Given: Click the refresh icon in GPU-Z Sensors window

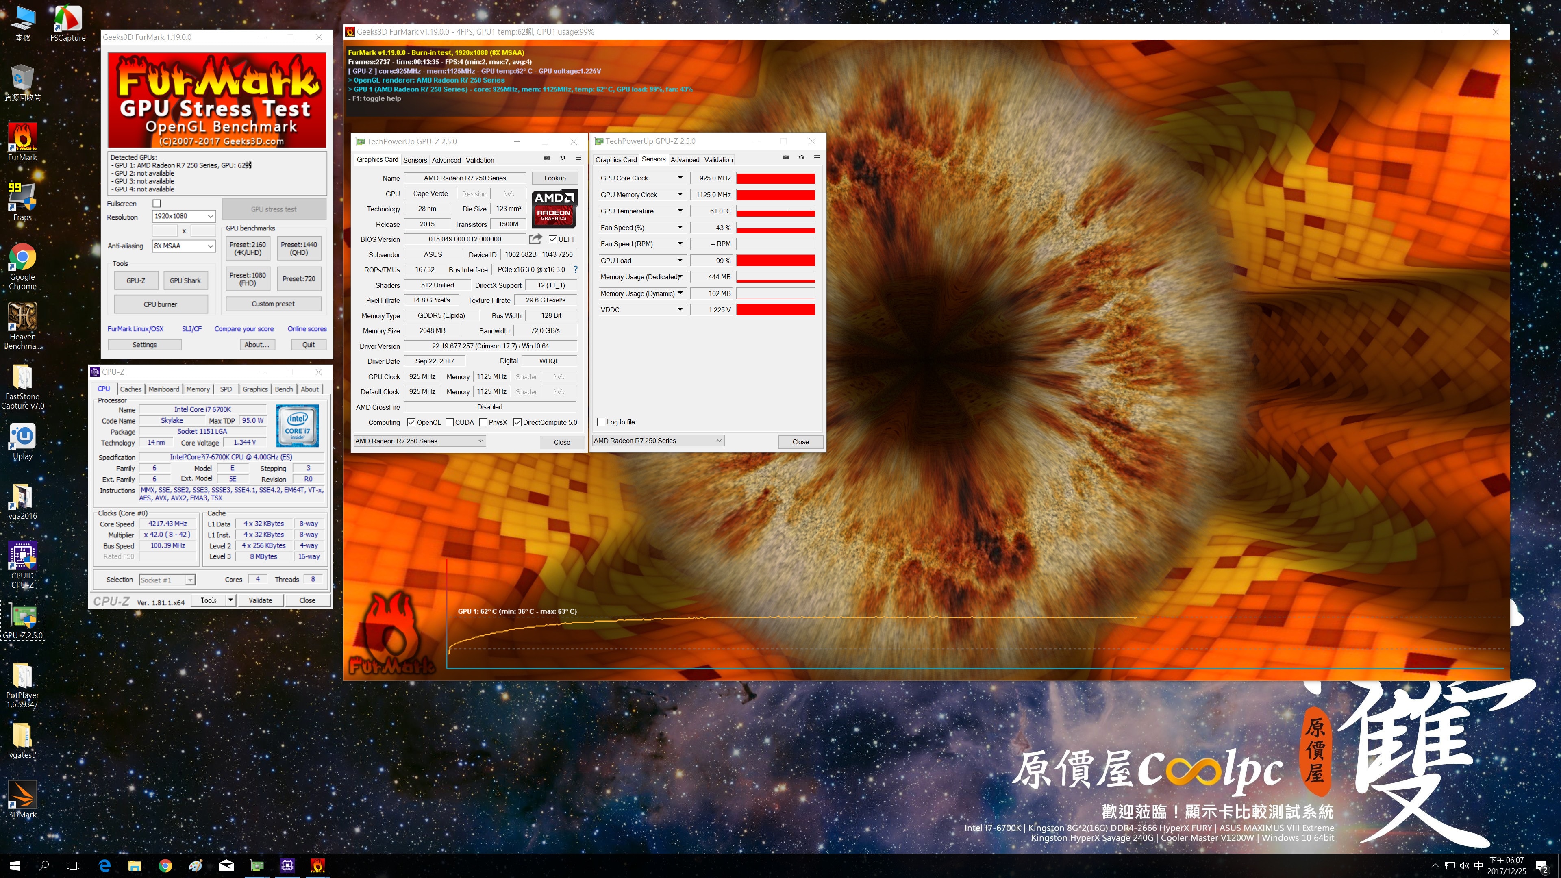Looking at the screenshot, I should point(801,157).
